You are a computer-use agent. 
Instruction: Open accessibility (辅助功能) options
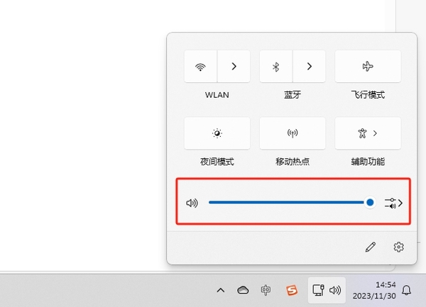coord(367,133)
